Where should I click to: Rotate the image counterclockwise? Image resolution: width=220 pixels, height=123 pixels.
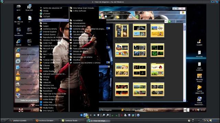coord(117,115)
